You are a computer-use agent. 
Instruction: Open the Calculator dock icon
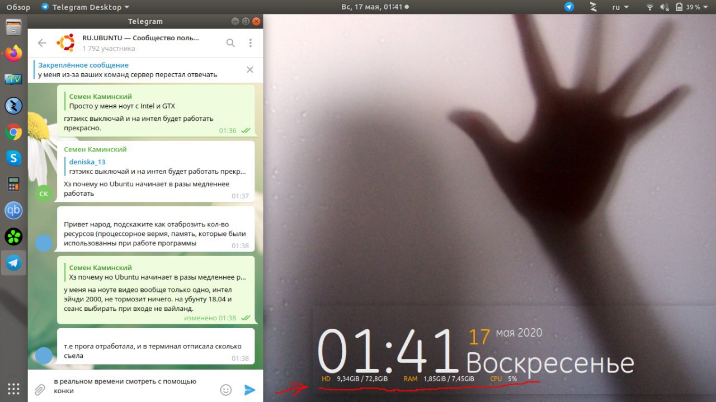(x=13, y=185)
